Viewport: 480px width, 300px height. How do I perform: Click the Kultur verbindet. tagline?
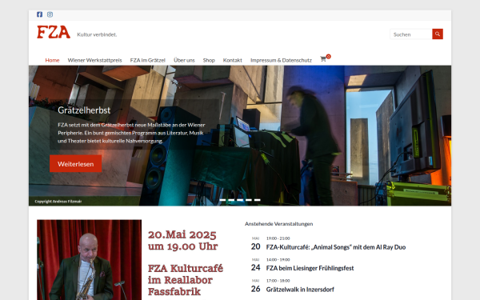pos(97,34)
